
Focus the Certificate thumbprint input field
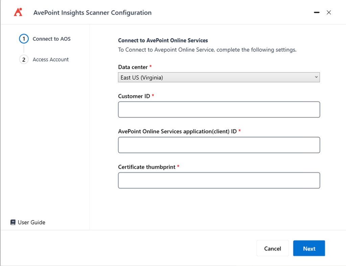tap(219, 180)
